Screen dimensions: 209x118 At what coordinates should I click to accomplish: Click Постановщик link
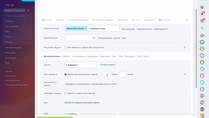pyautogui.click(x=128, y=29)
